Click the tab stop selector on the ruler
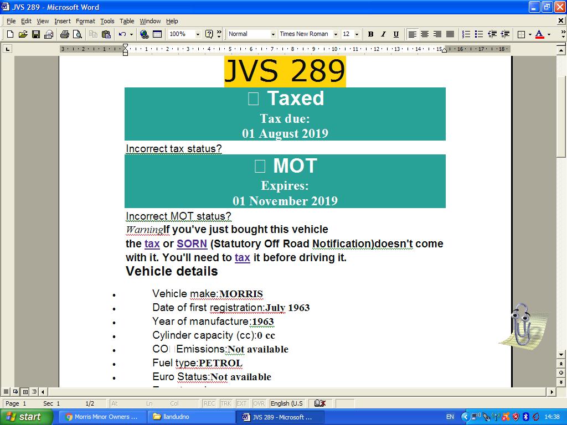Viewport: 567px width, 425px height. pos(8,49)
